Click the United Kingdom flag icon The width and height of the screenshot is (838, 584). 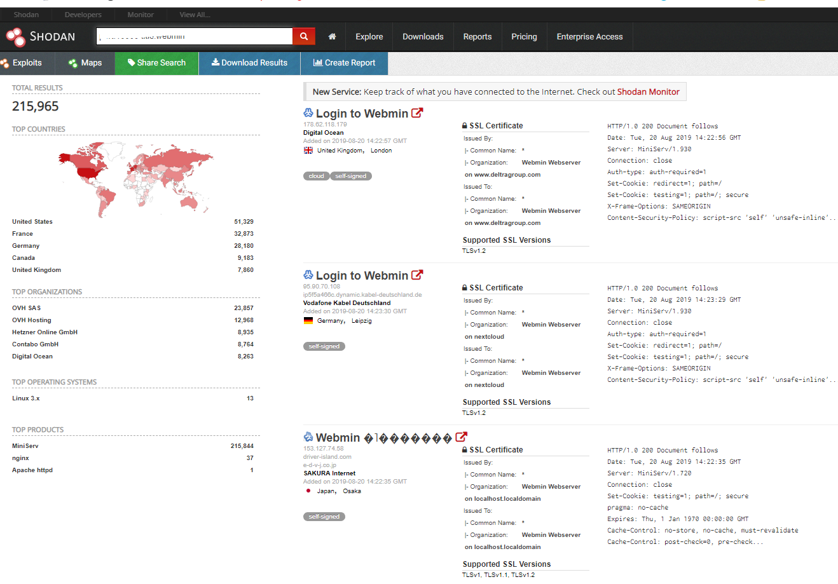(308, 151)
